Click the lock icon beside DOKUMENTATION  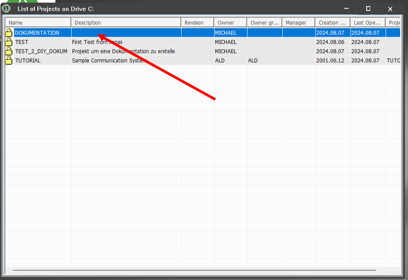tap(9, 33)
